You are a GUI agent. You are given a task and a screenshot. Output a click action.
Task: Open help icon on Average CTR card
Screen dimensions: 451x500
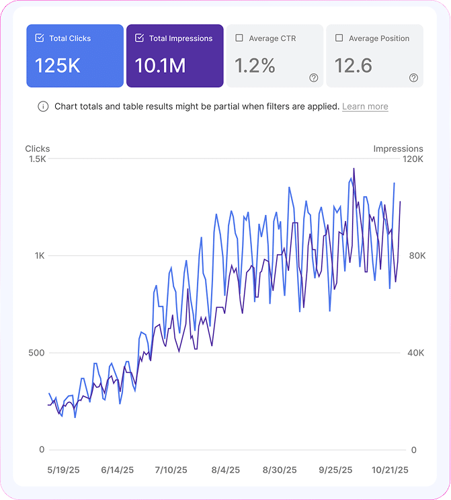point(313,78)
